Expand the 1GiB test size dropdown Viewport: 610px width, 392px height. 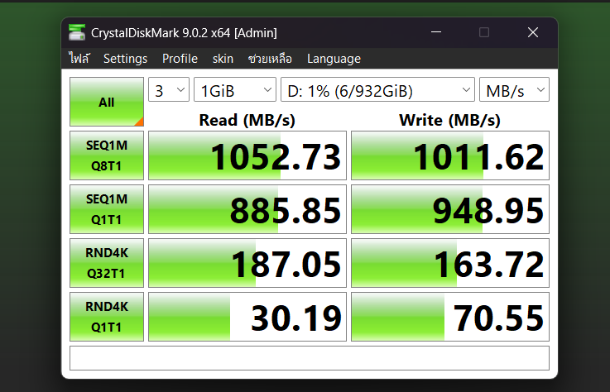(235, 91)
